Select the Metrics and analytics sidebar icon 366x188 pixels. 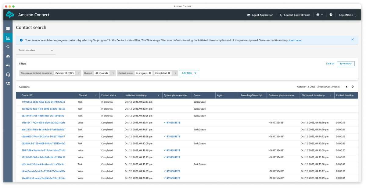pos(8,38)
